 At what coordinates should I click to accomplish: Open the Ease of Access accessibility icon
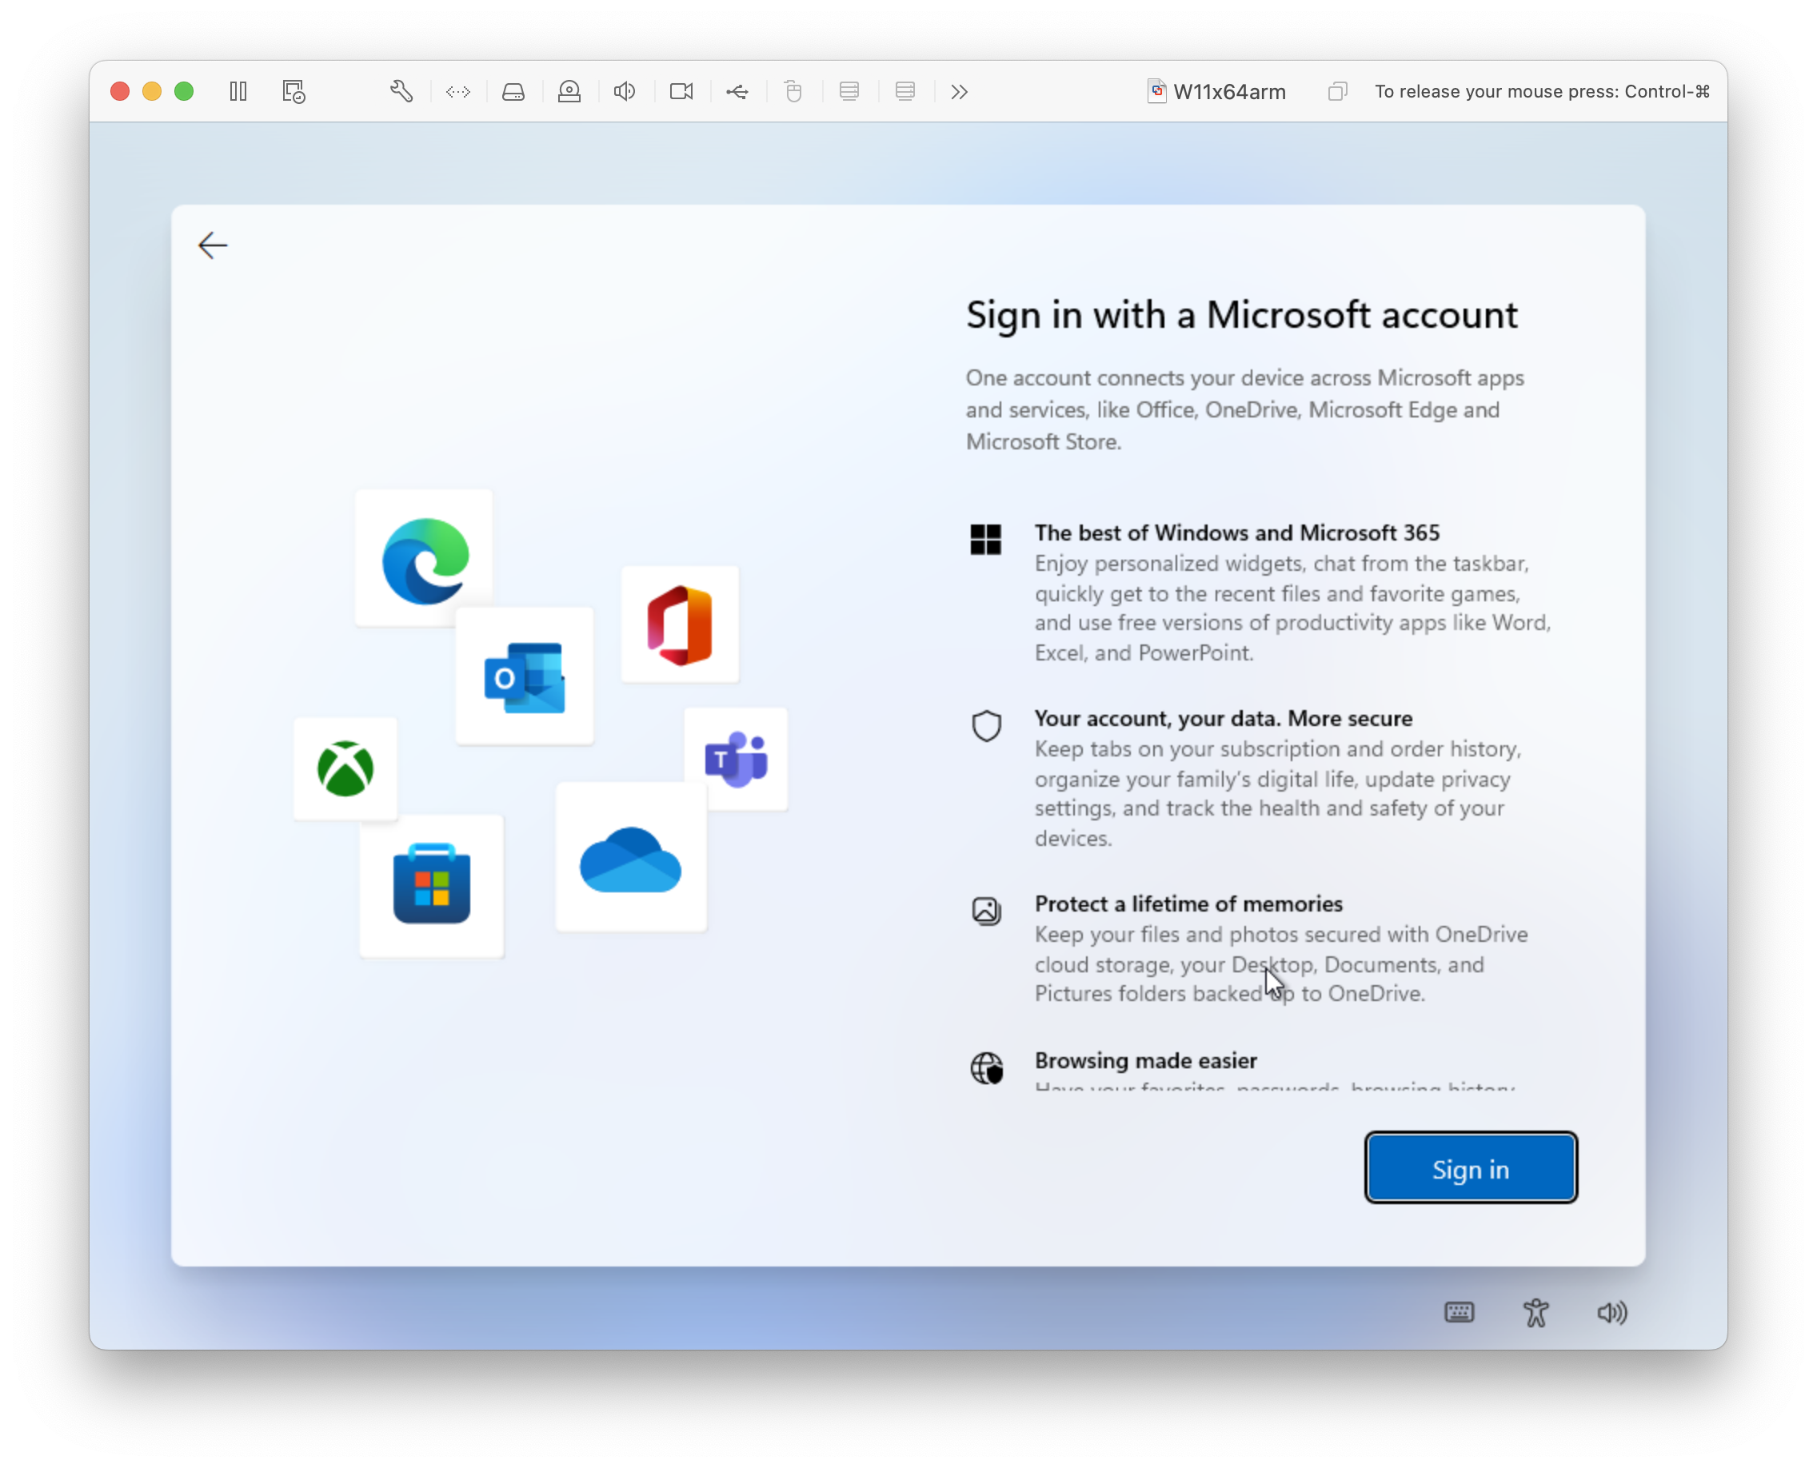point(1536,1312)
